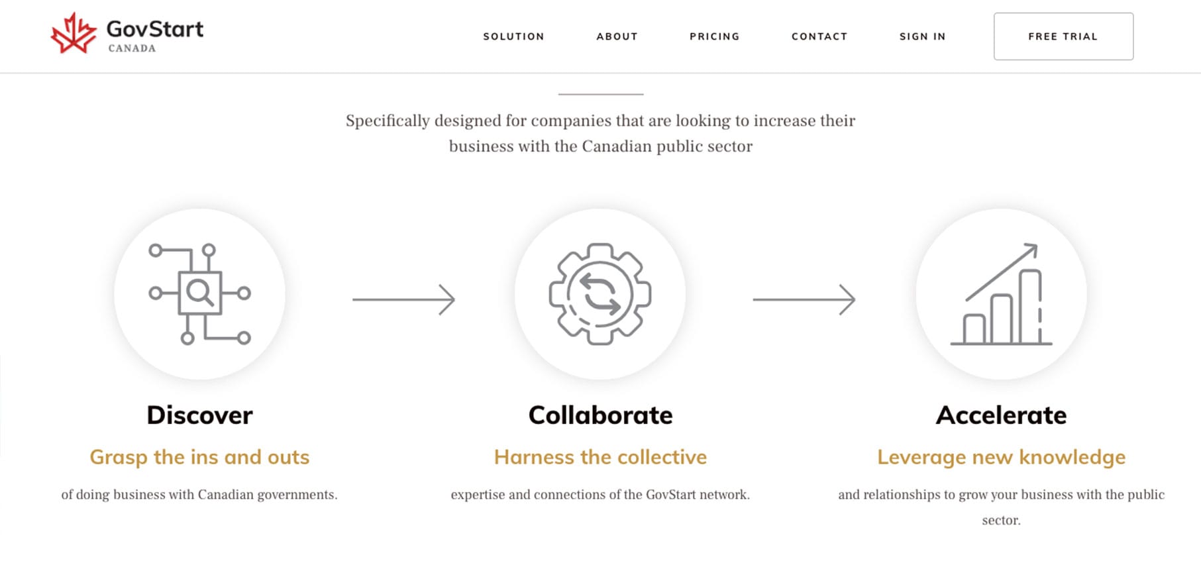Click the Accelerate bar chart icon

[1001, 294]
